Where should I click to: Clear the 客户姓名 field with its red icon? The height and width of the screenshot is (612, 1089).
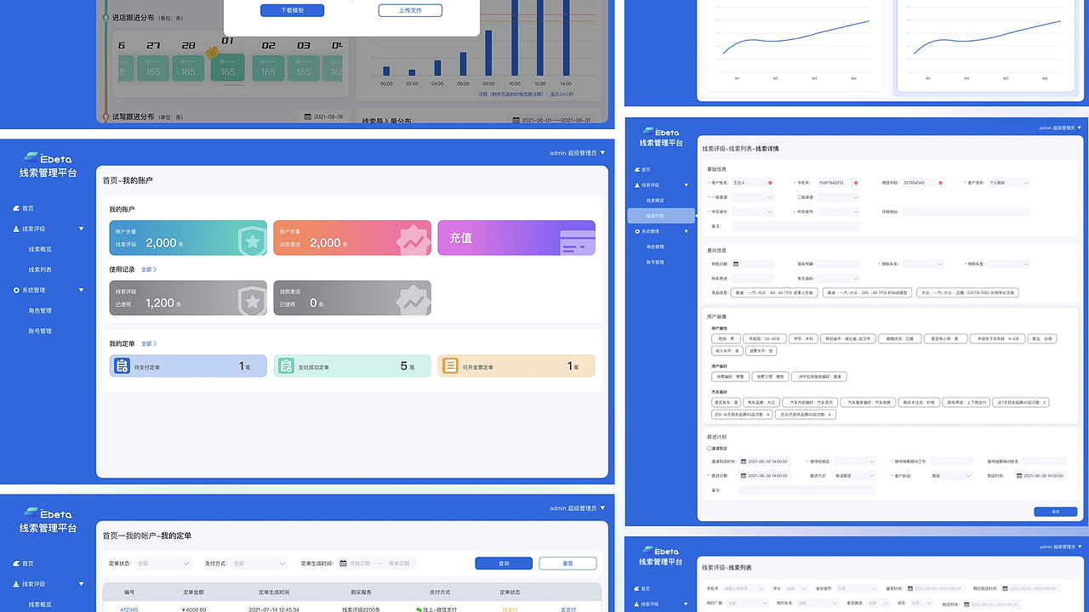(x=770, y=183)
